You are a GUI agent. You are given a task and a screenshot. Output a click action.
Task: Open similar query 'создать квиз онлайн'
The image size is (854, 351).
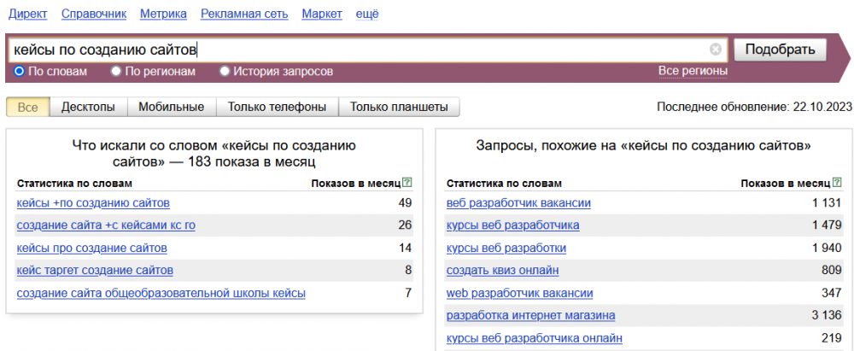(503, 271)
